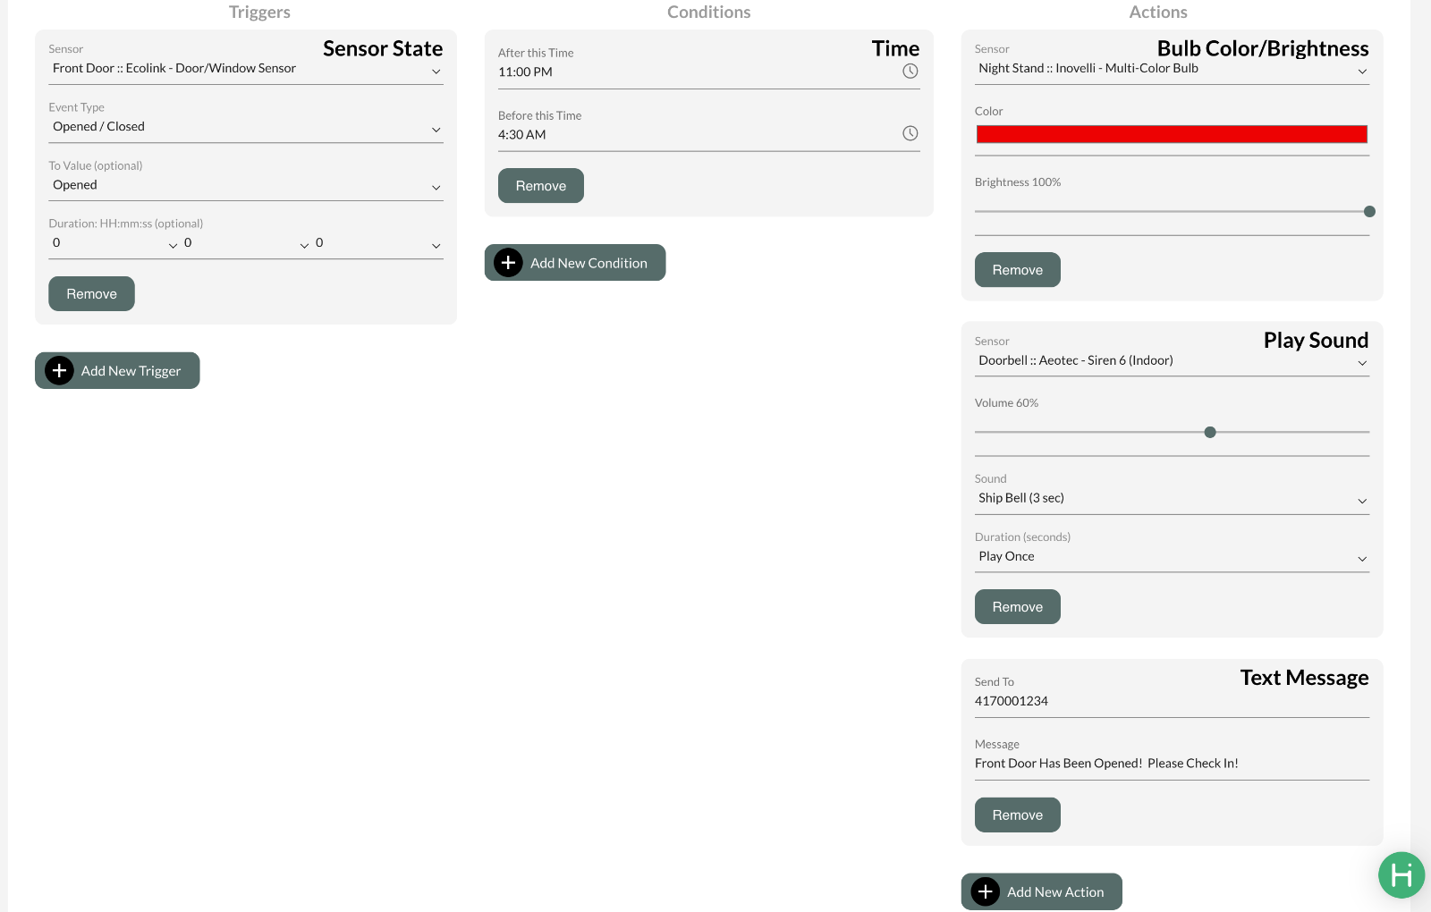Open the green H help widget
The width and height of the screenshot is (1431, 912).
pyautogui.click(x=1401, y=874)
